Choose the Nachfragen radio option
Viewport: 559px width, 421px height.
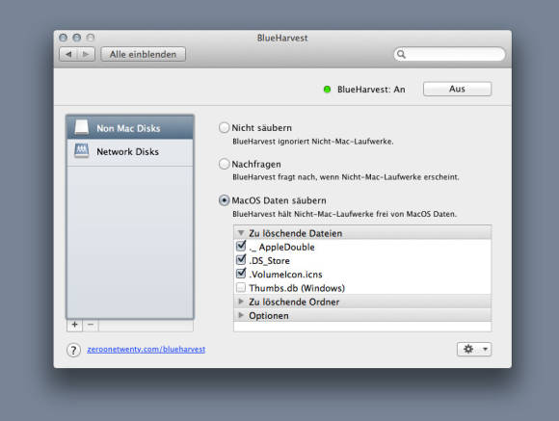point(224,164)
